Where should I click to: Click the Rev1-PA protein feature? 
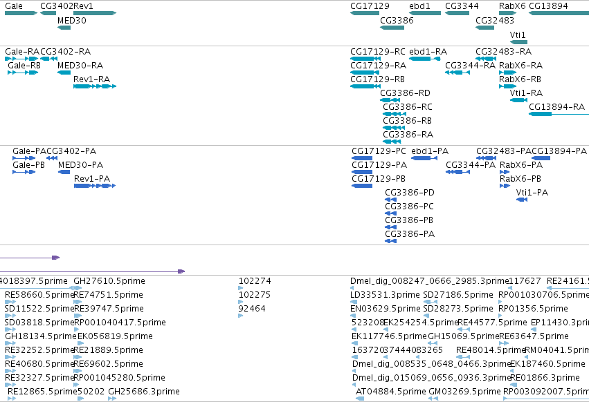[95, 186]
